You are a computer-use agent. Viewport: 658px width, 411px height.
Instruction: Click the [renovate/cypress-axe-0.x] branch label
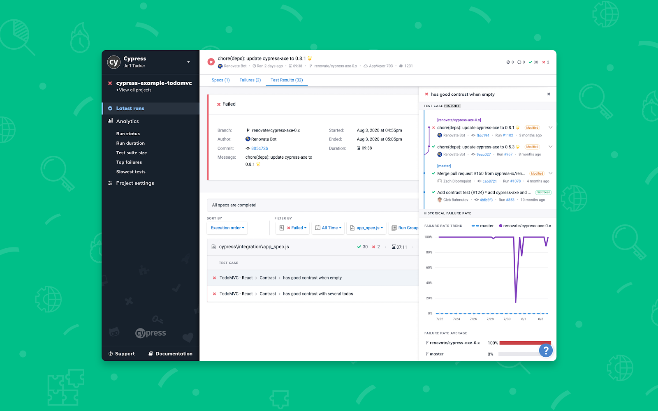pos(459,120)
